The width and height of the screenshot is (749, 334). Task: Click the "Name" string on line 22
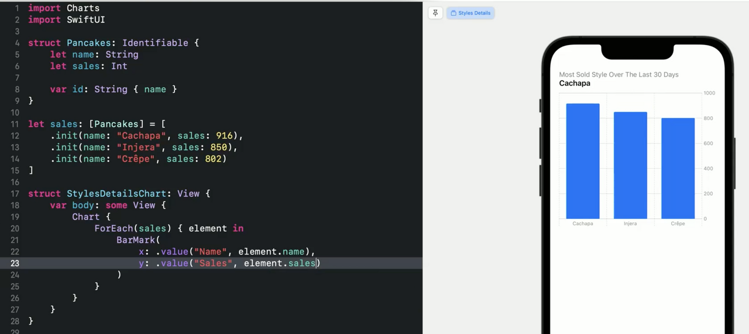click(x=211, y=252)
